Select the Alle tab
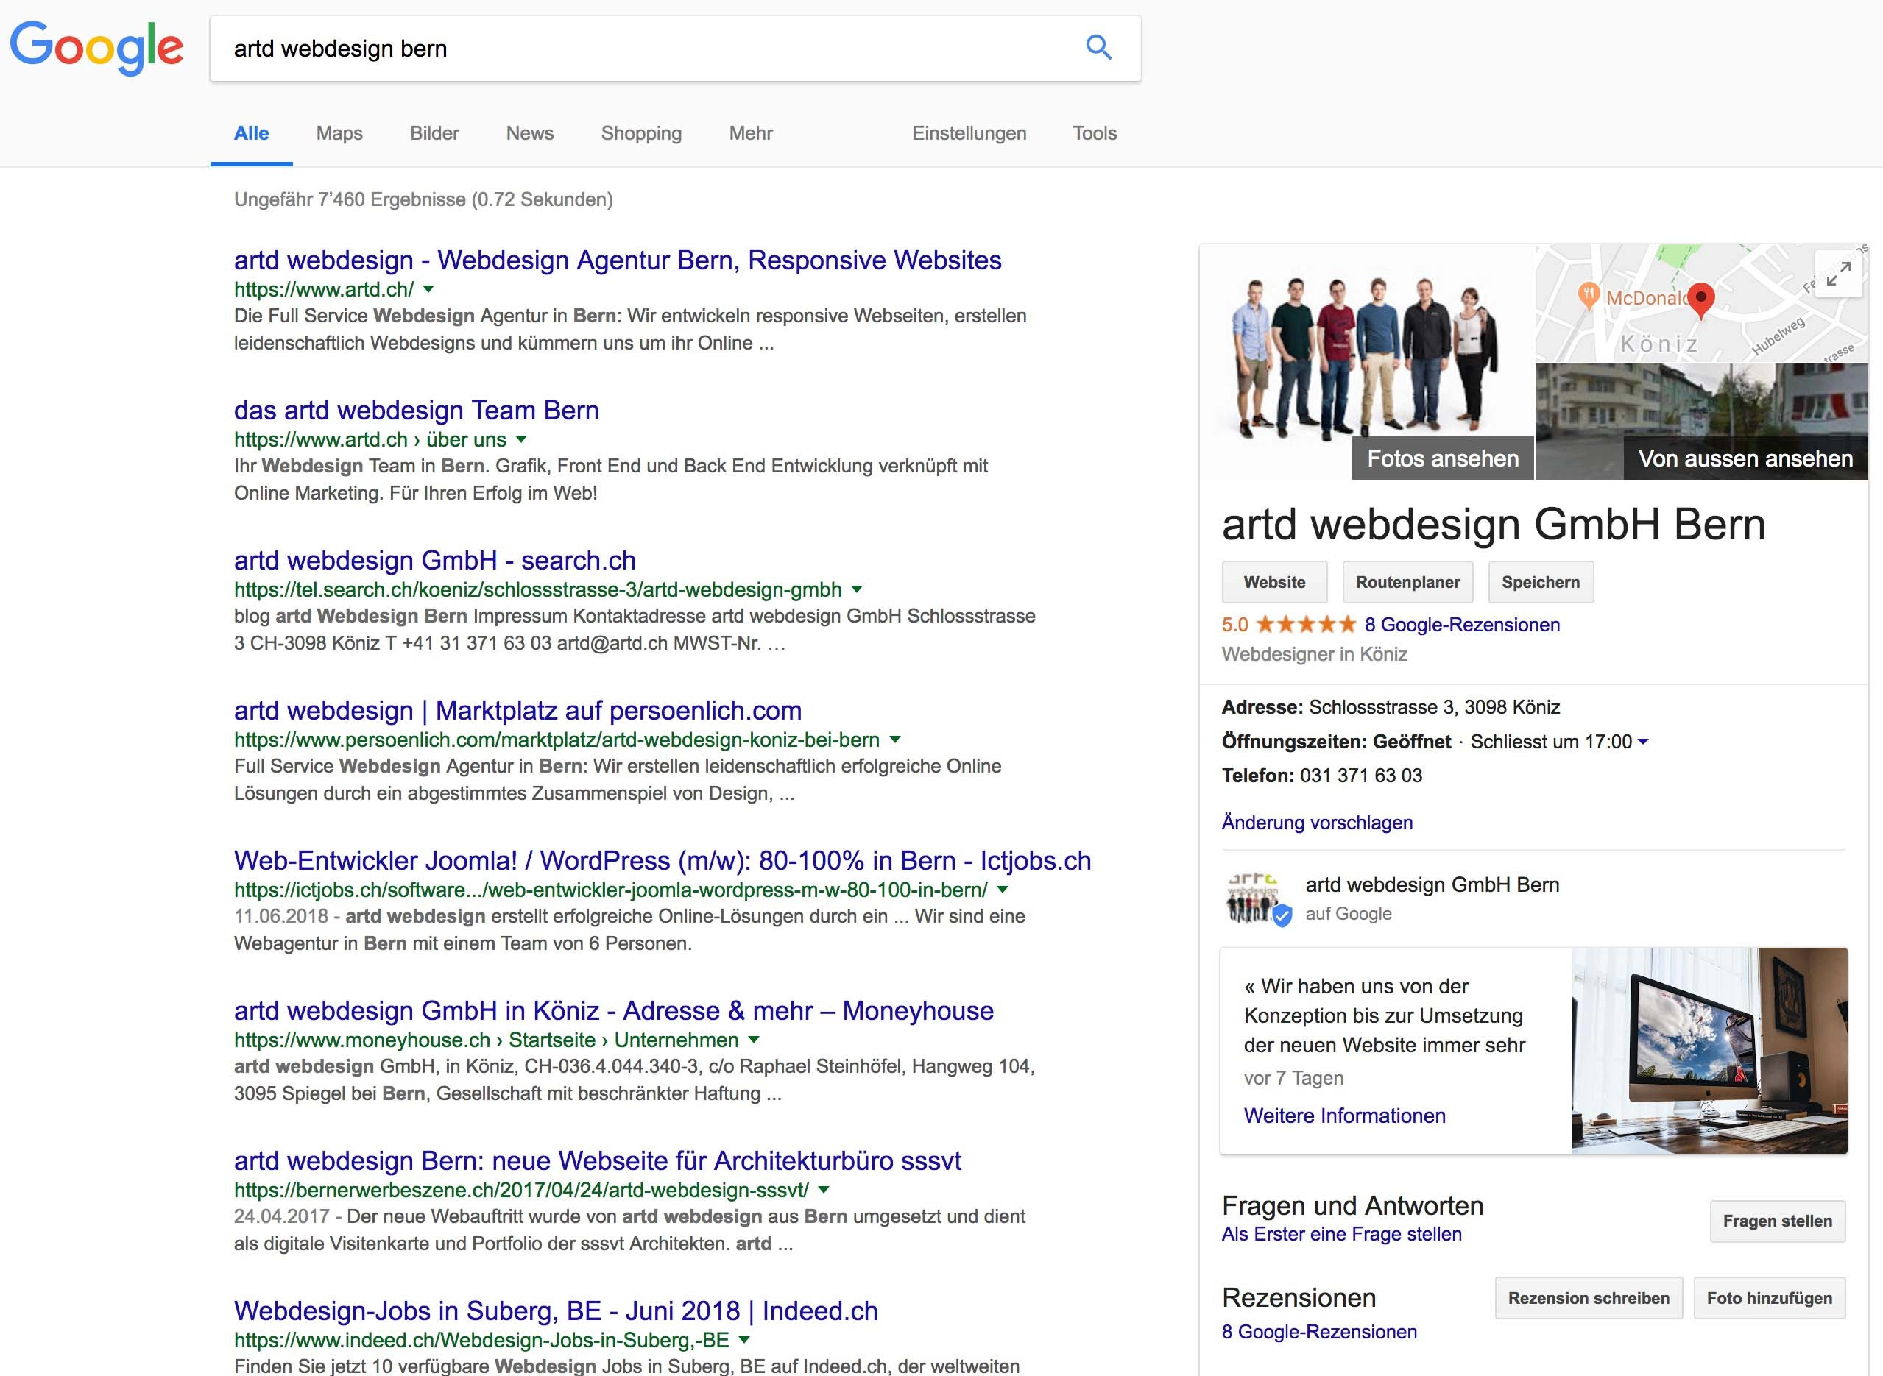This screenshot has width=1883, height=1376. [x=252, y=133]
